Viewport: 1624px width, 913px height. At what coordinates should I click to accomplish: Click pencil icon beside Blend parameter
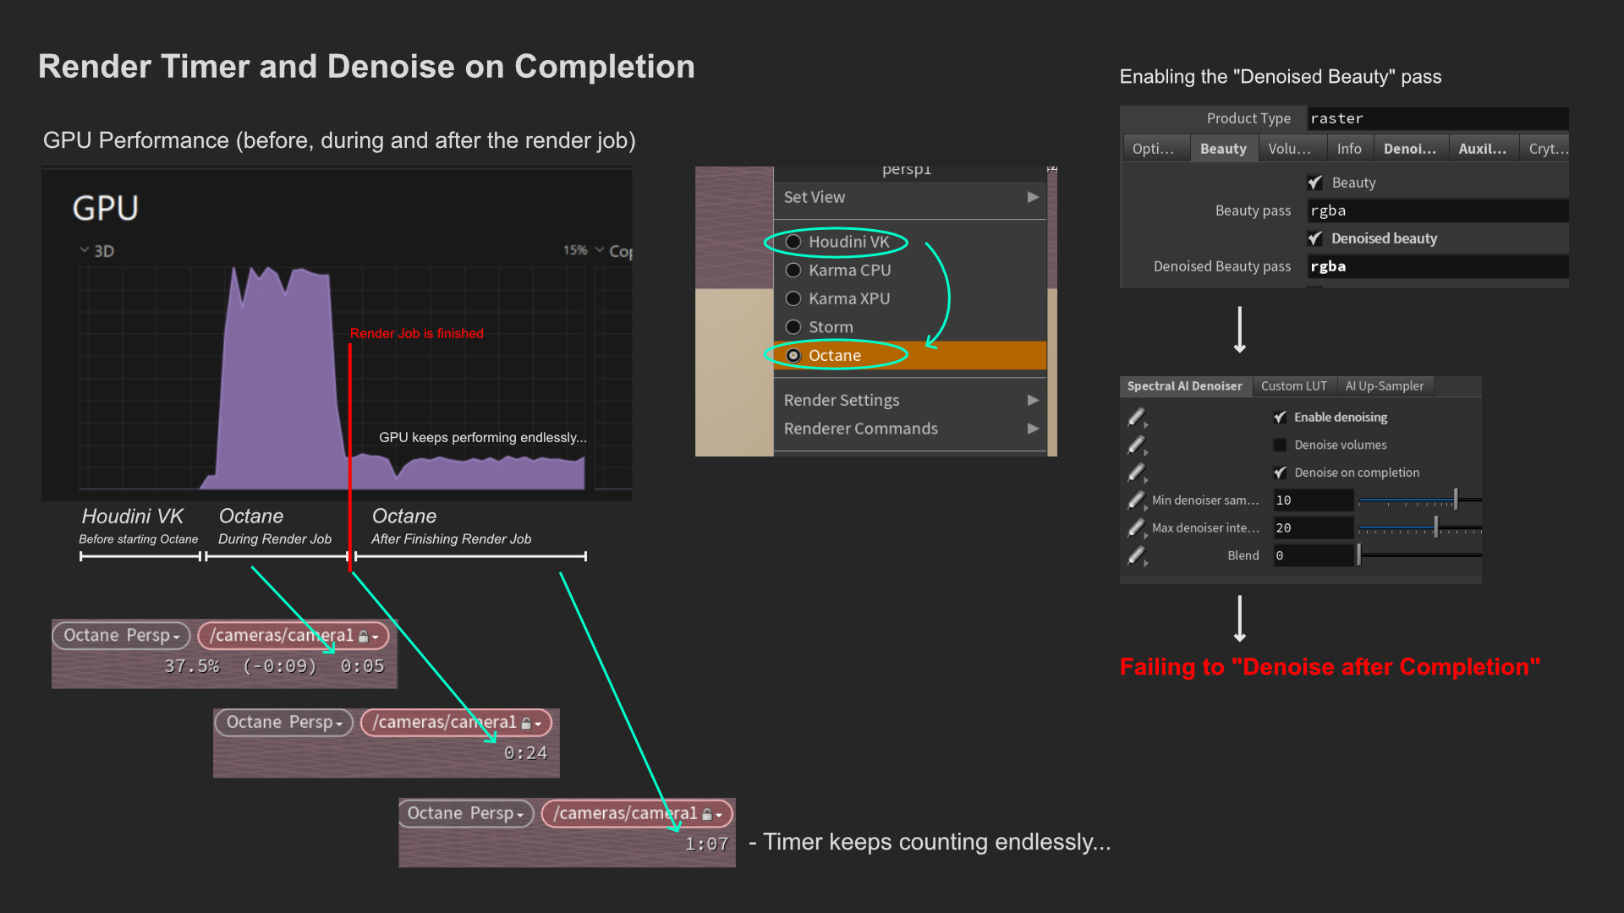[1136, 556]
